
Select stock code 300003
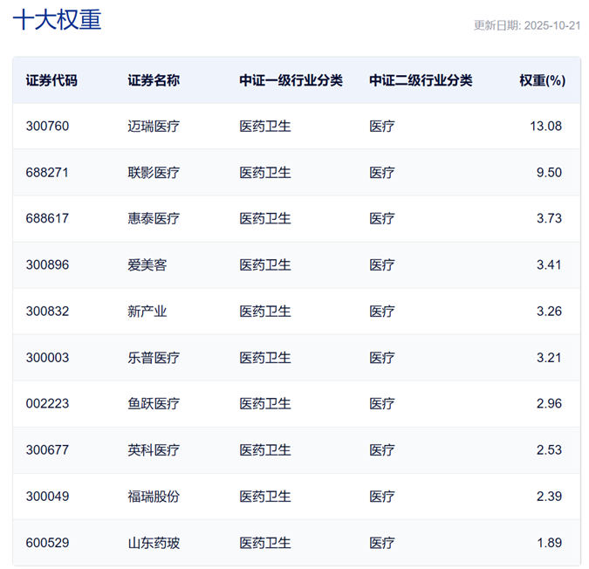(x=47, y=358)
